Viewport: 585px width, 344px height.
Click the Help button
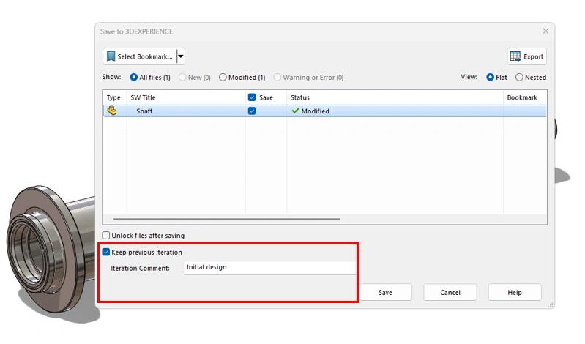coord(515,293)
